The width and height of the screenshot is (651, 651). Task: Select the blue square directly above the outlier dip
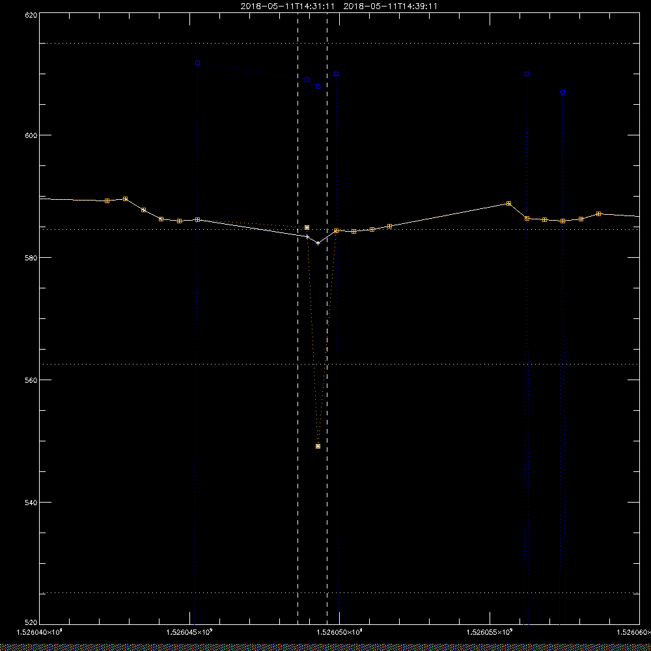tap(318, 87)
